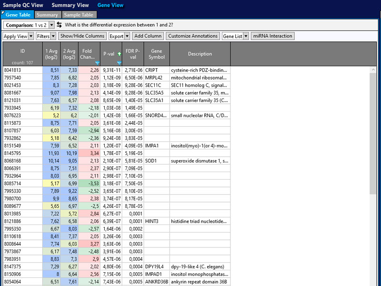Sort by FDR P-val column header
Screen dimensions: 381x286
click(133, 54)
